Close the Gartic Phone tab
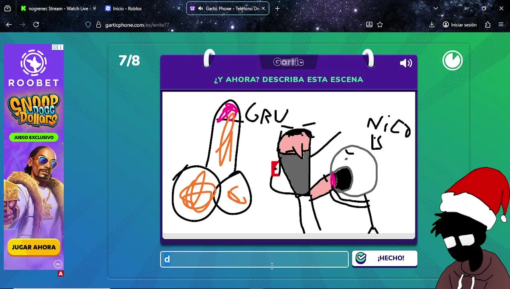510x289 pixels. click(263, 8)
